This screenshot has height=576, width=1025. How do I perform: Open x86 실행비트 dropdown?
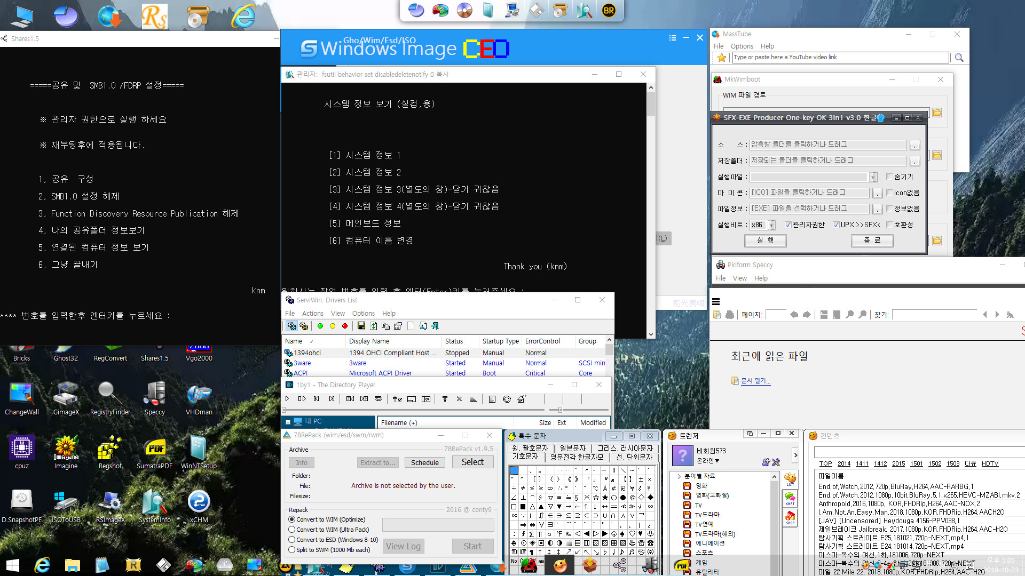click(771, 225)
